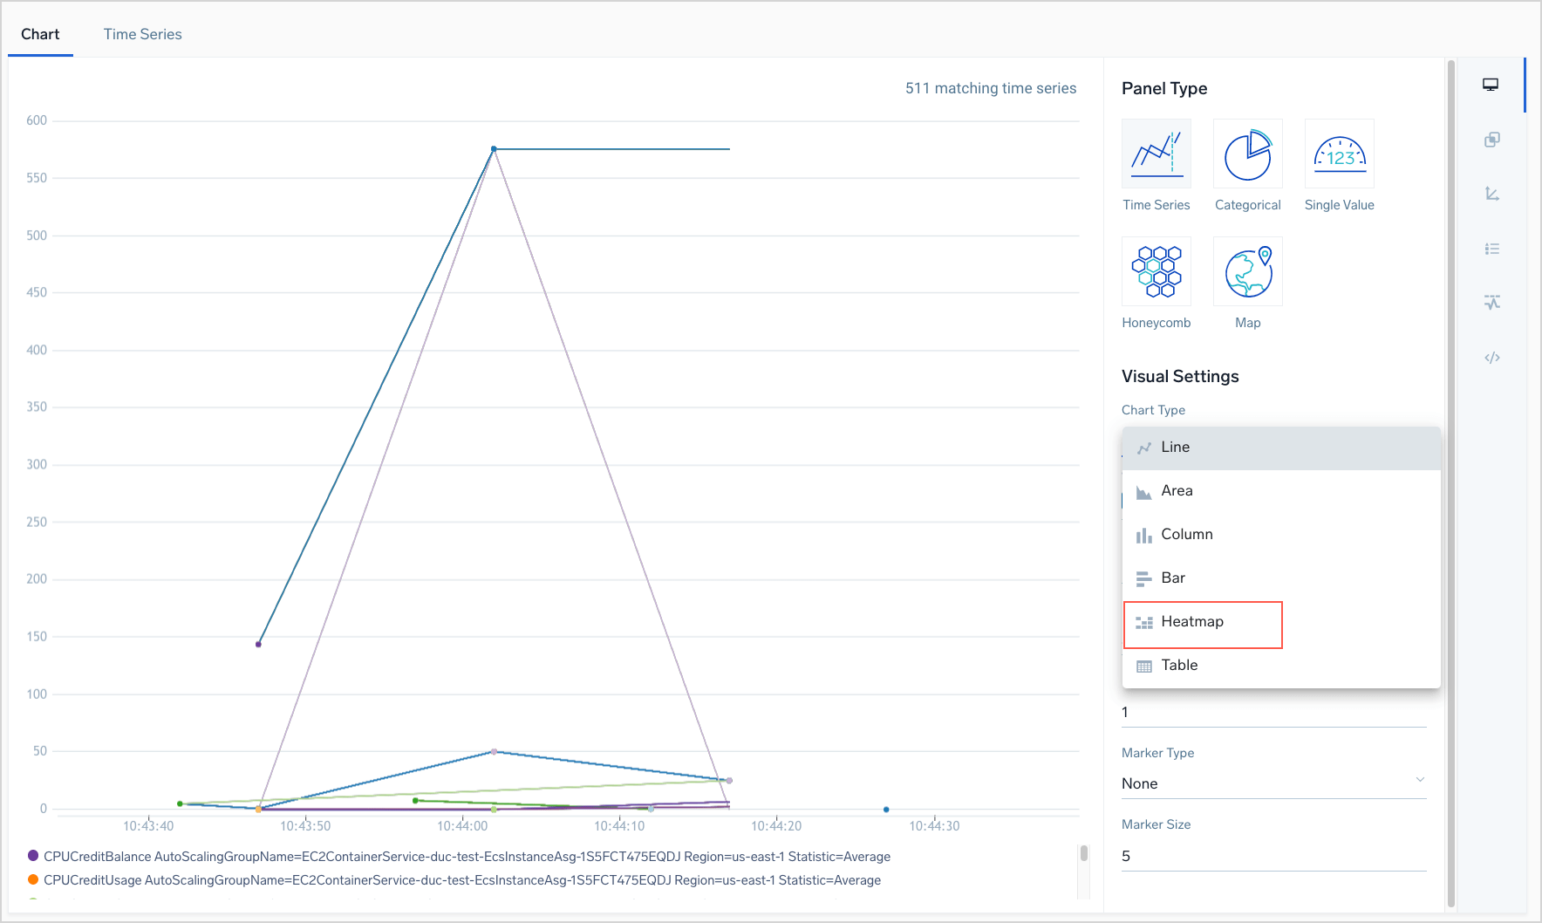Choose Area from the Chart Type list
1542x923 pixels.
[1177, 490]
